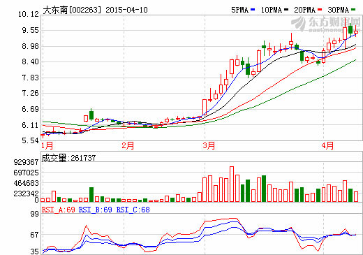Click the tall green volume bar in January
Image resolution: width=363 pixels, height=255 pixels.
[x=91, y=194]
